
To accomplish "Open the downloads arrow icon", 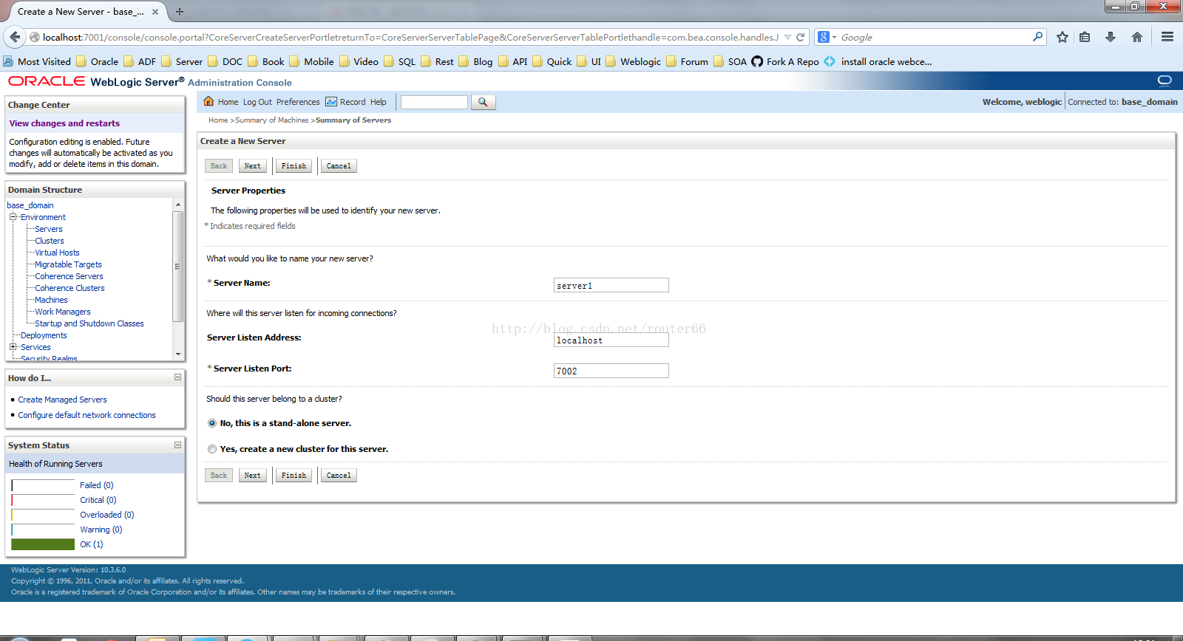I will [x=1110, y=37].
